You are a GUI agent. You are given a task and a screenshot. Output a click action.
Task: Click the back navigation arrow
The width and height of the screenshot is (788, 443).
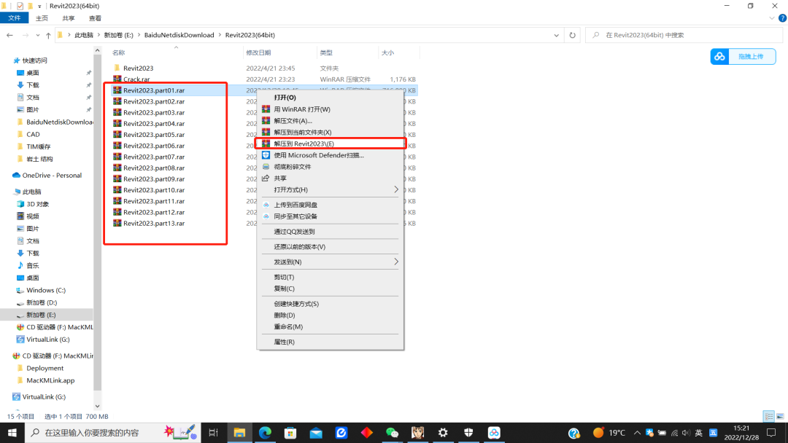[x=11, y=34]
